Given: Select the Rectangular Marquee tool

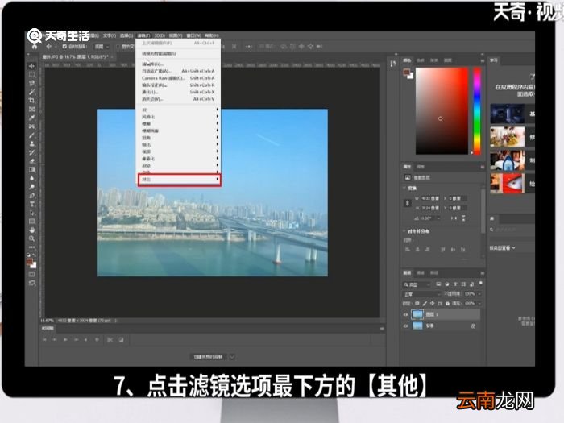Looking at the screenshot, I should pyautogui.click(x=31, y=75).
